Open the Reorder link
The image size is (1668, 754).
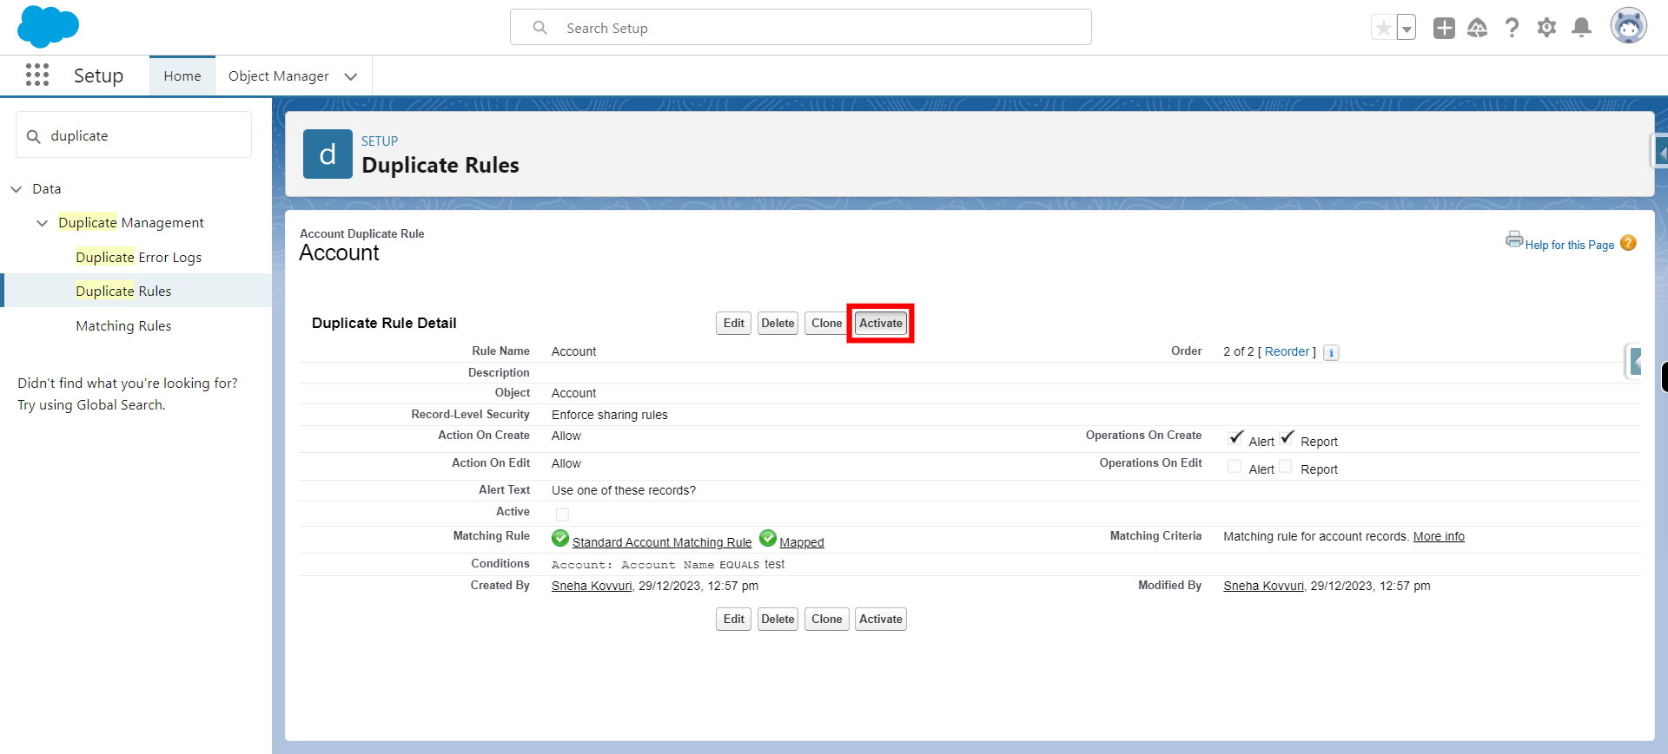tap(1287, 351)
